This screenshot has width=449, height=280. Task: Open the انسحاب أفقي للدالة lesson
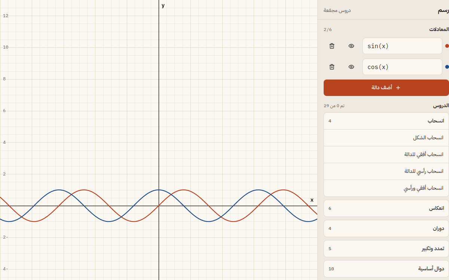tap(386, 155)
